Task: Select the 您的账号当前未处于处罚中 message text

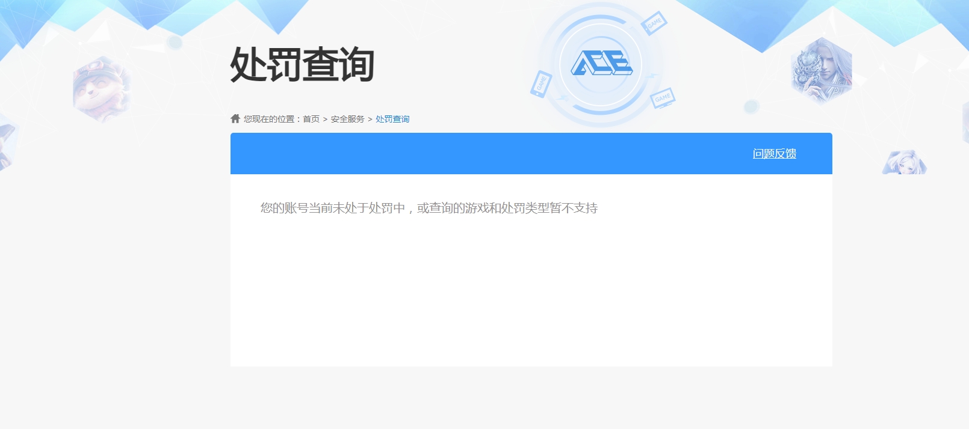Action: coord(429,208)
